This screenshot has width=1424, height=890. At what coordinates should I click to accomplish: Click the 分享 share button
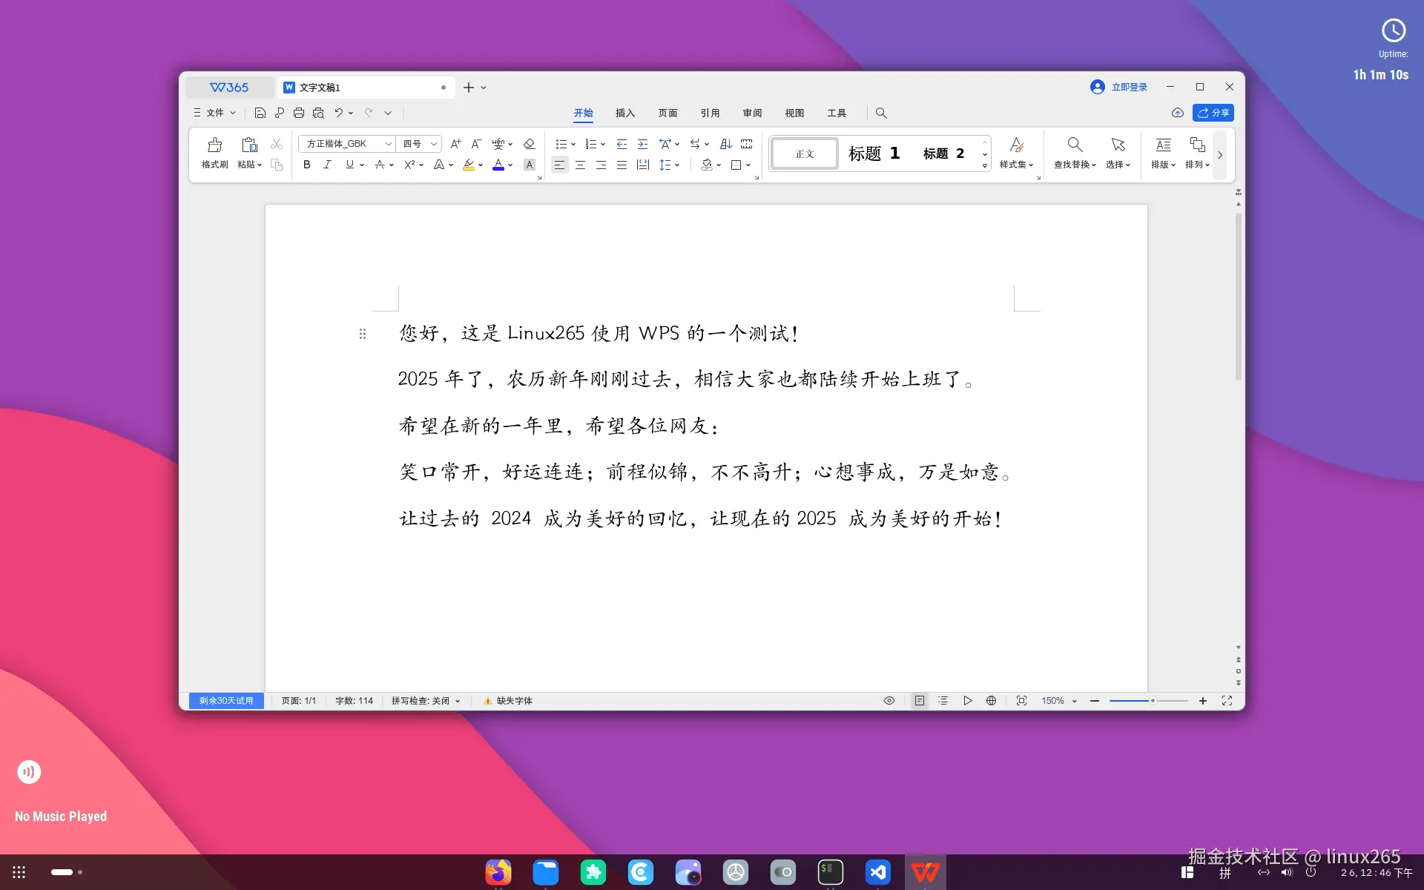pos(1213,113)
